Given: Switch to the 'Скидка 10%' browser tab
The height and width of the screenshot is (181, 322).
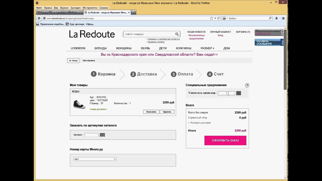Looking at the screenshot, I should (x=59, y=12).
